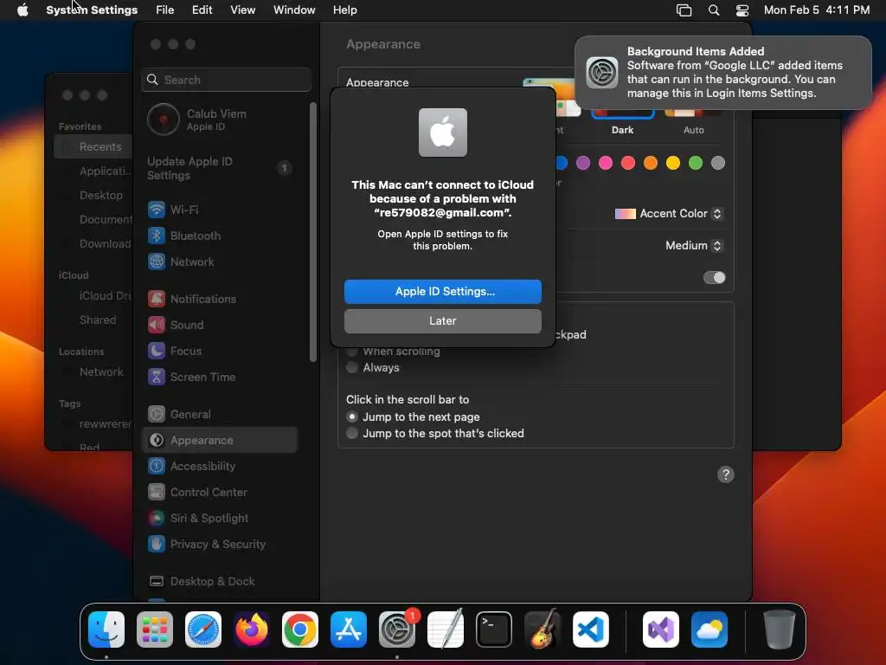Image resolution: width=886 pixels, height=665 pixels.
Task: Pick the yellow accent color
Action: point(673,163)
